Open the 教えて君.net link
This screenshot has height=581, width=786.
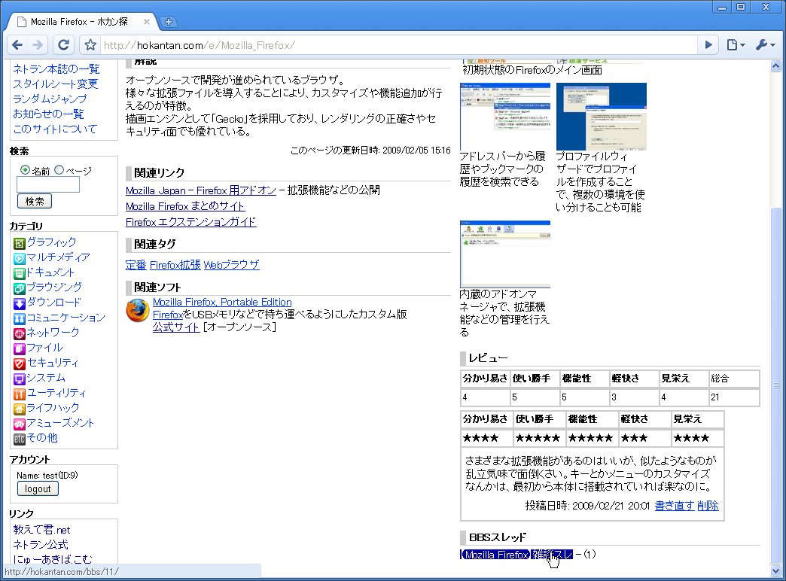click(x=41, y=529)
